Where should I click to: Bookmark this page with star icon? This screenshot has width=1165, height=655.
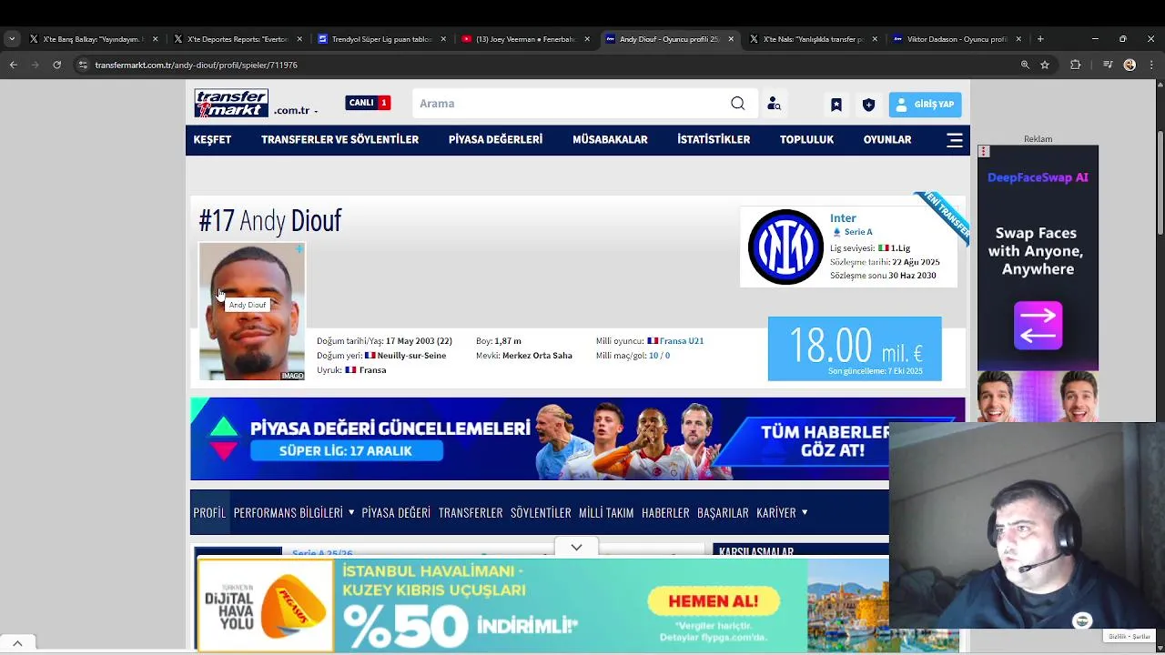(x=1045, y=65)
